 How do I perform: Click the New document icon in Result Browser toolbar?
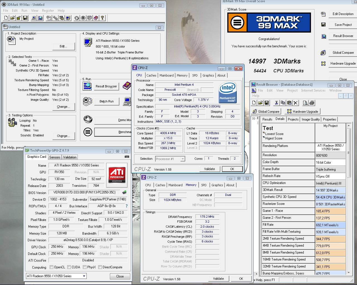[254, 103]
